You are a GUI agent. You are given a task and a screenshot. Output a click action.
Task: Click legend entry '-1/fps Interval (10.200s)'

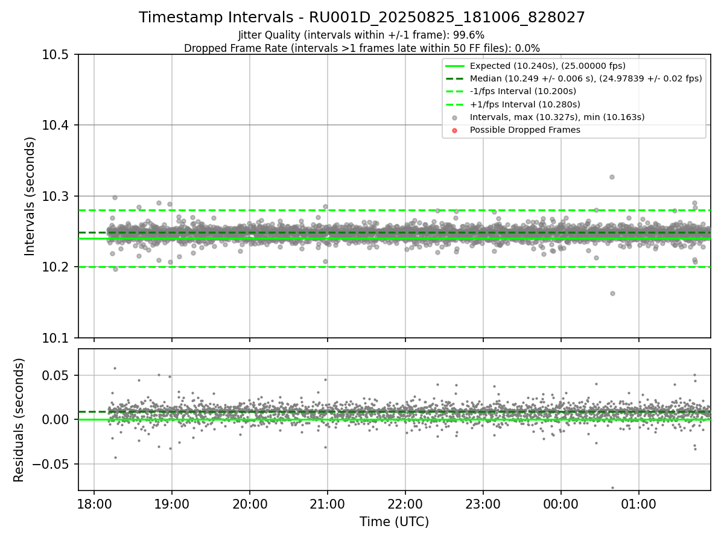coord(523,91)
